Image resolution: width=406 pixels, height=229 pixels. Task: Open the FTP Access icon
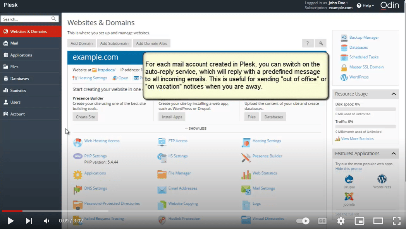pos(162,142)
